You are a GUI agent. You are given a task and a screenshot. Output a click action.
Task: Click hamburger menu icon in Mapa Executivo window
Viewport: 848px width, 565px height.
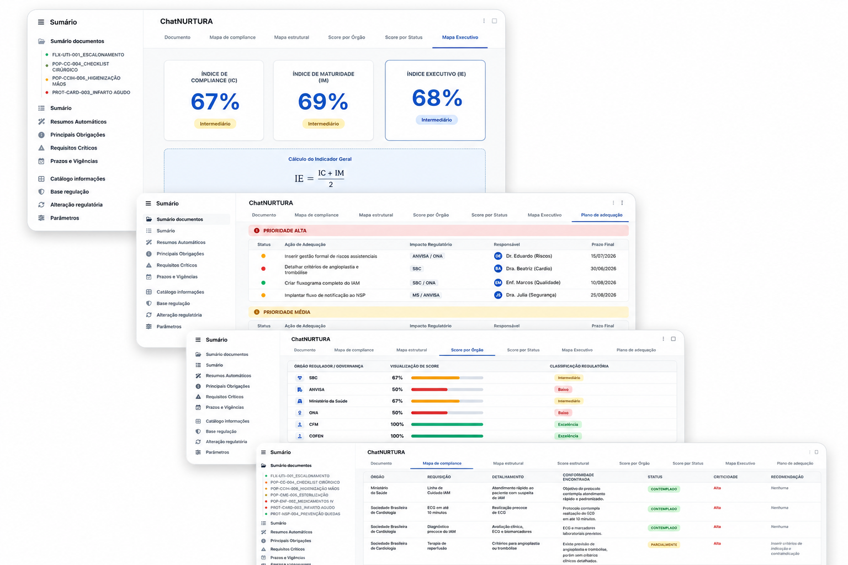click(x=41, y=22)
